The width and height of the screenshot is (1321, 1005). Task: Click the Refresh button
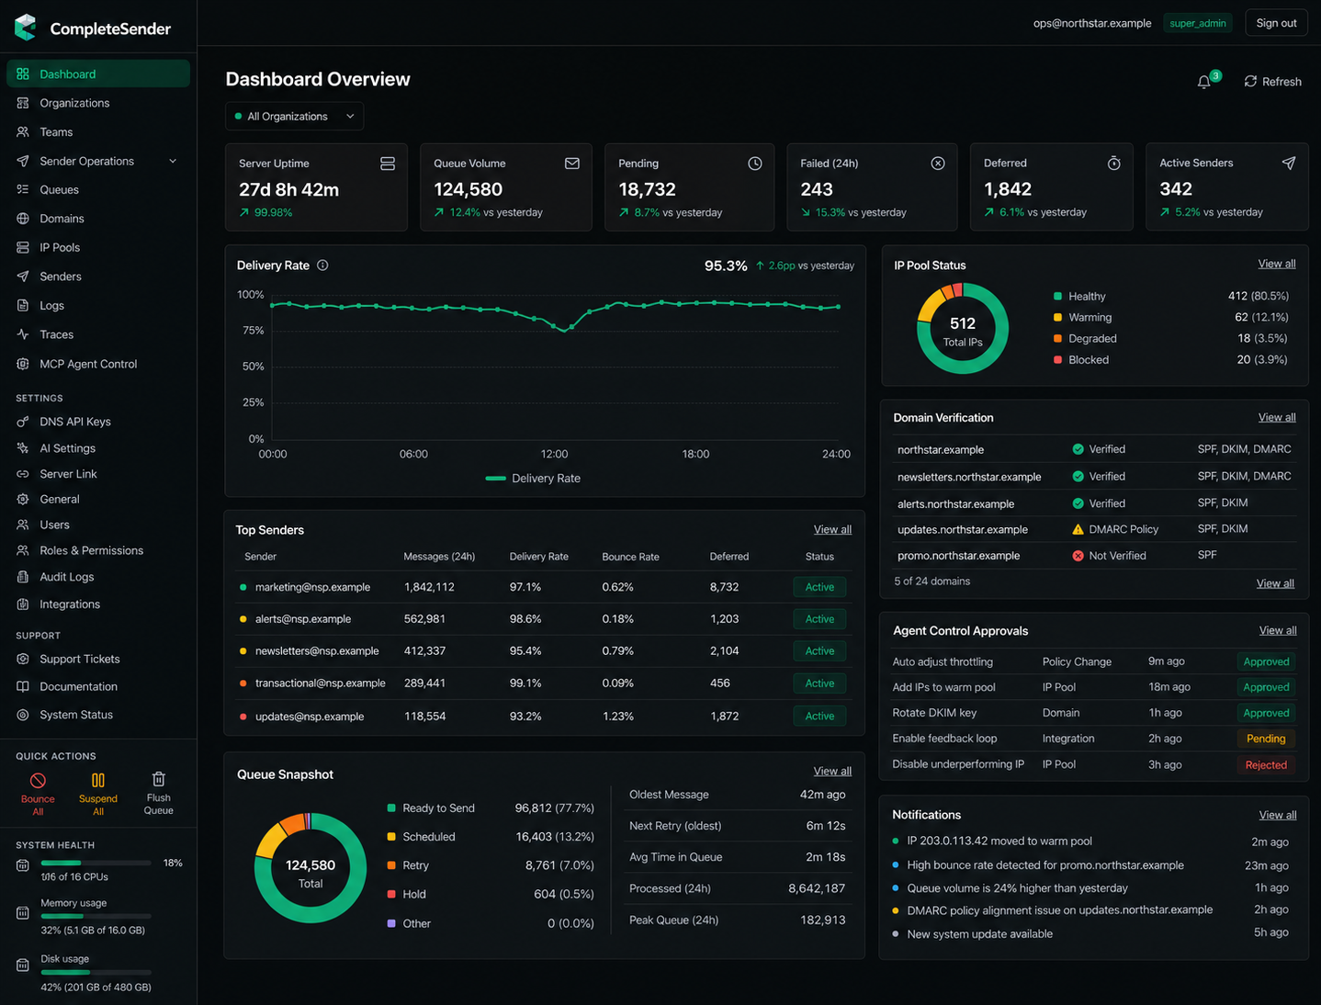coord(1272,82)
